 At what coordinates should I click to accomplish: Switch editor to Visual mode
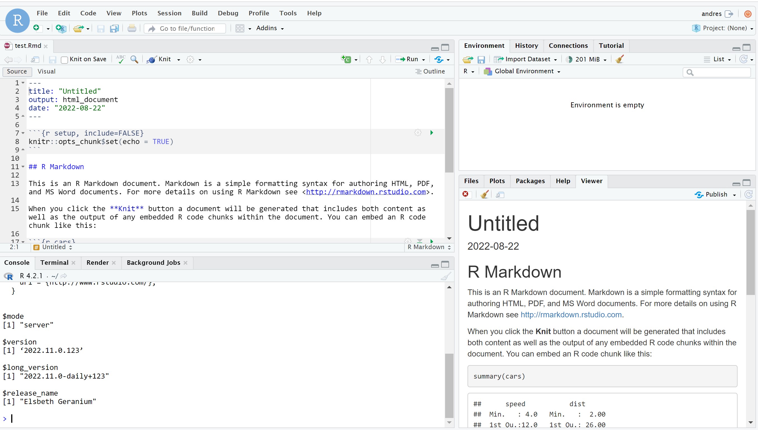point(46,72)
